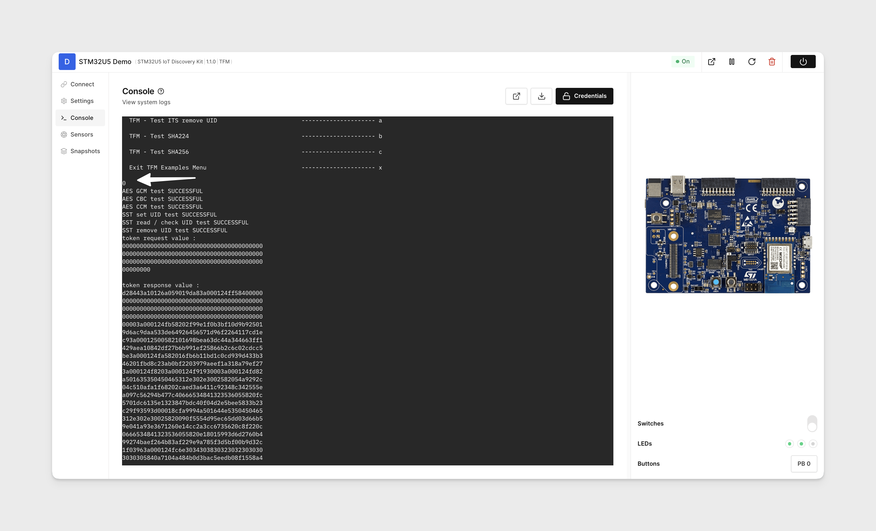Click the Console help icon
This screenshot has width=876, height=531.
(x=162, y=91)
